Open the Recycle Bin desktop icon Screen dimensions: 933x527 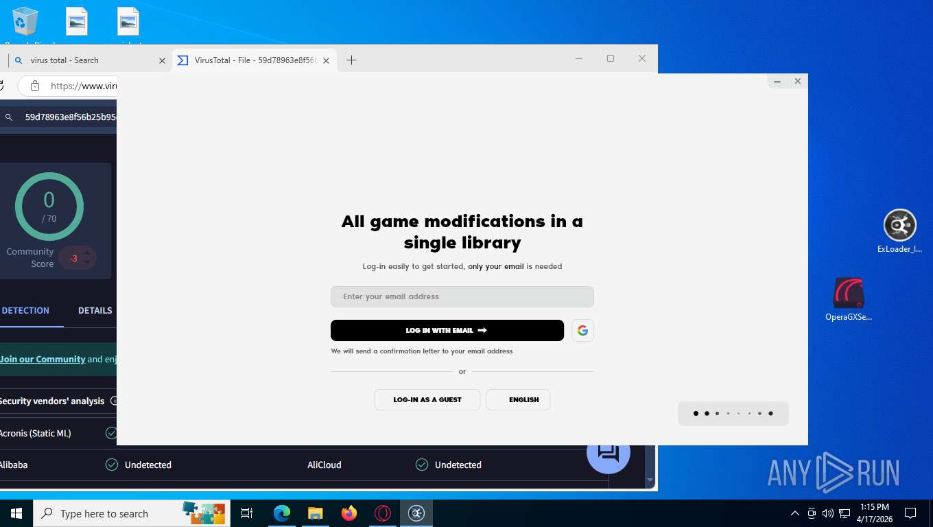click(25, 25)
